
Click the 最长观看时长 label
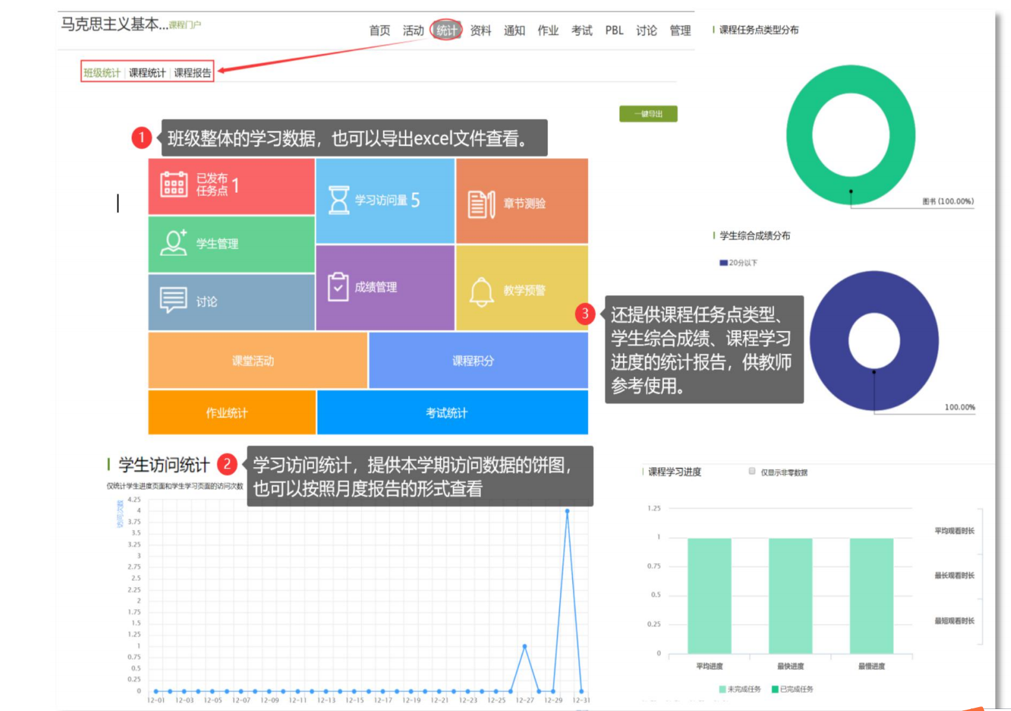(955, 575)
